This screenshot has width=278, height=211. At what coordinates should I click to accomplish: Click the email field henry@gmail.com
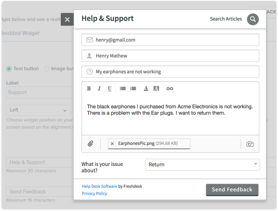pyautogui.click(x=170, y=40)
